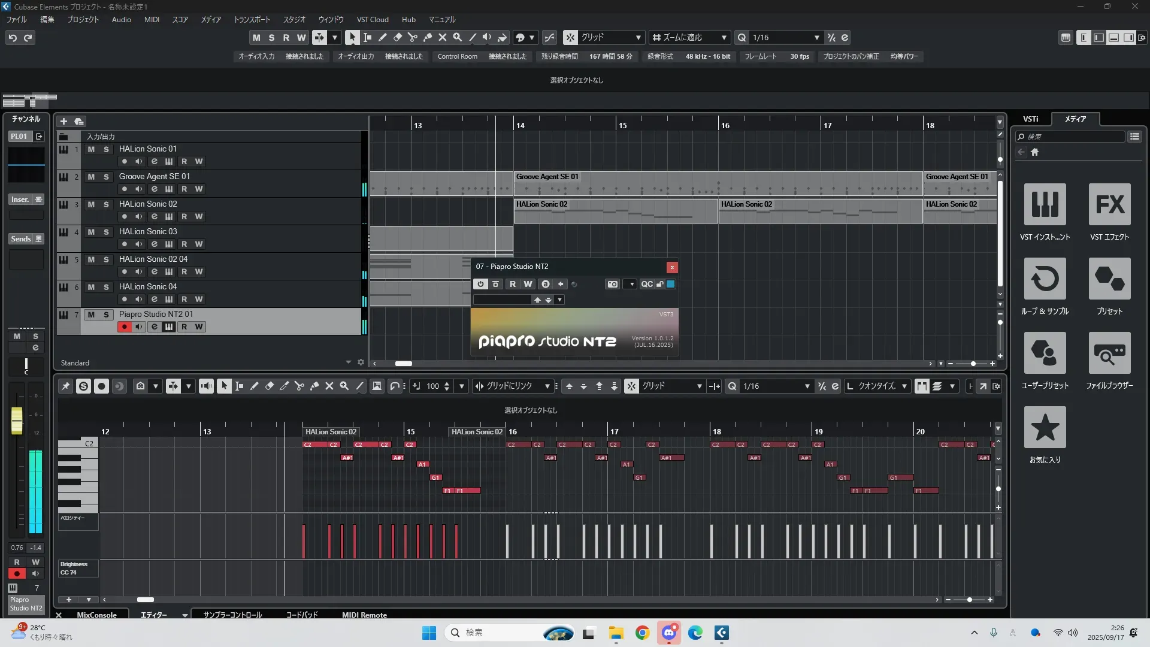This screenshot has width=1150, height=647.
Task: Select the Scissors split tool in top toolbar
Action: coord(412,38)
